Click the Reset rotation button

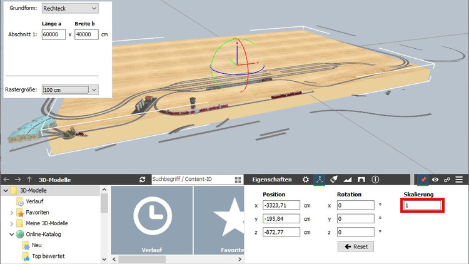(x=356, y=246)
